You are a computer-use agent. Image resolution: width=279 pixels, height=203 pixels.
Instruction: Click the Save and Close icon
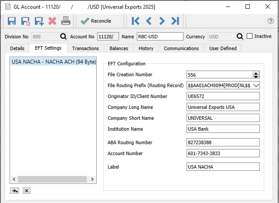(25, 21)
